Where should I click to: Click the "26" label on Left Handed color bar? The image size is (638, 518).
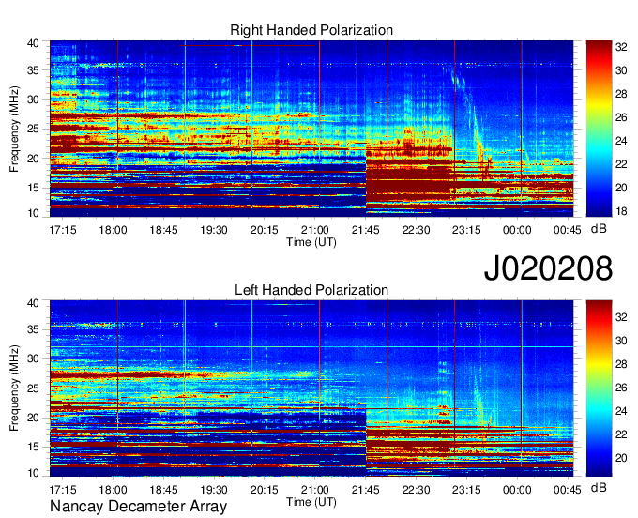tap(621, 388)
